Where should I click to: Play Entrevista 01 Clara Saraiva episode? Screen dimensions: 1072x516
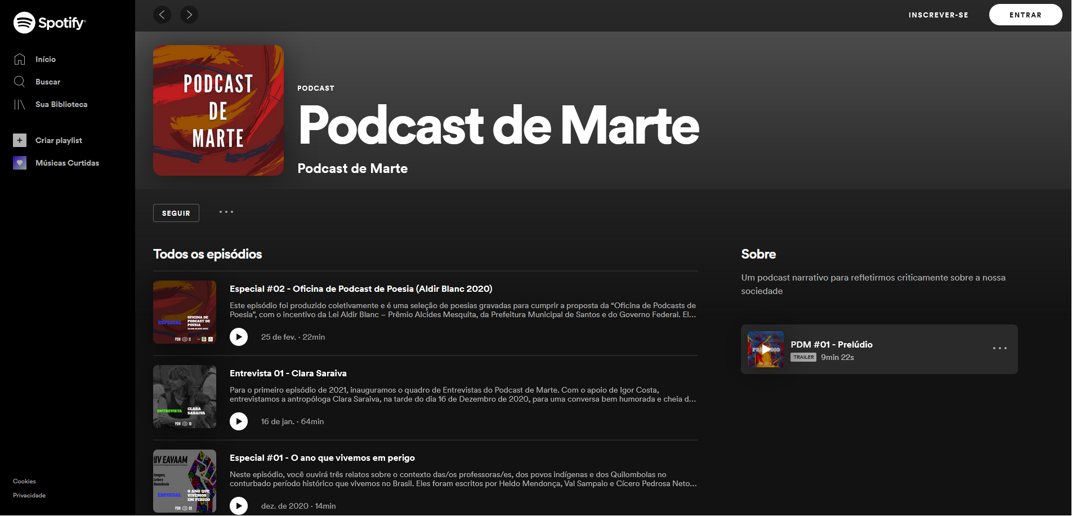239,421
